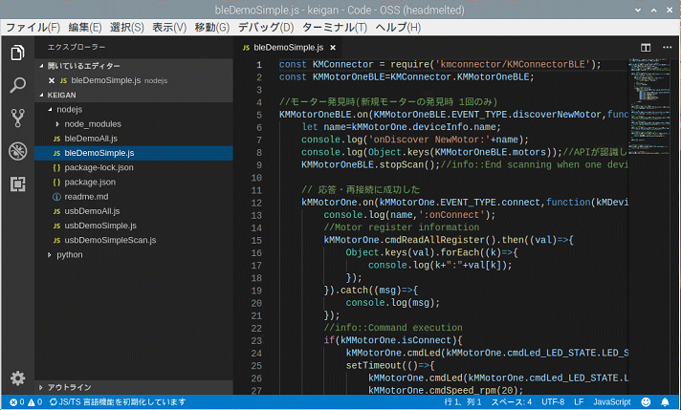Open the editor More Actions ellipsis
The image size is (681, 410).
[x=667, y=47]
